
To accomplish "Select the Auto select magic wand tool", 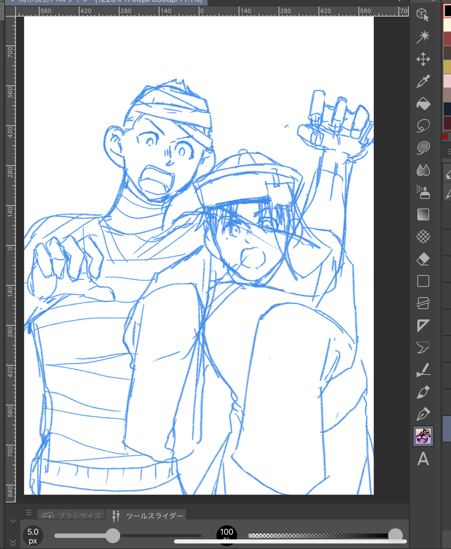I will coord(423,37).
